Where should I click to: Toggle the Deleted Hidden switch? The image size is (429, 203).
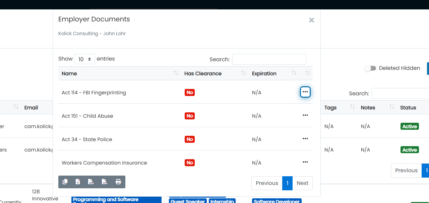[370, 68]
